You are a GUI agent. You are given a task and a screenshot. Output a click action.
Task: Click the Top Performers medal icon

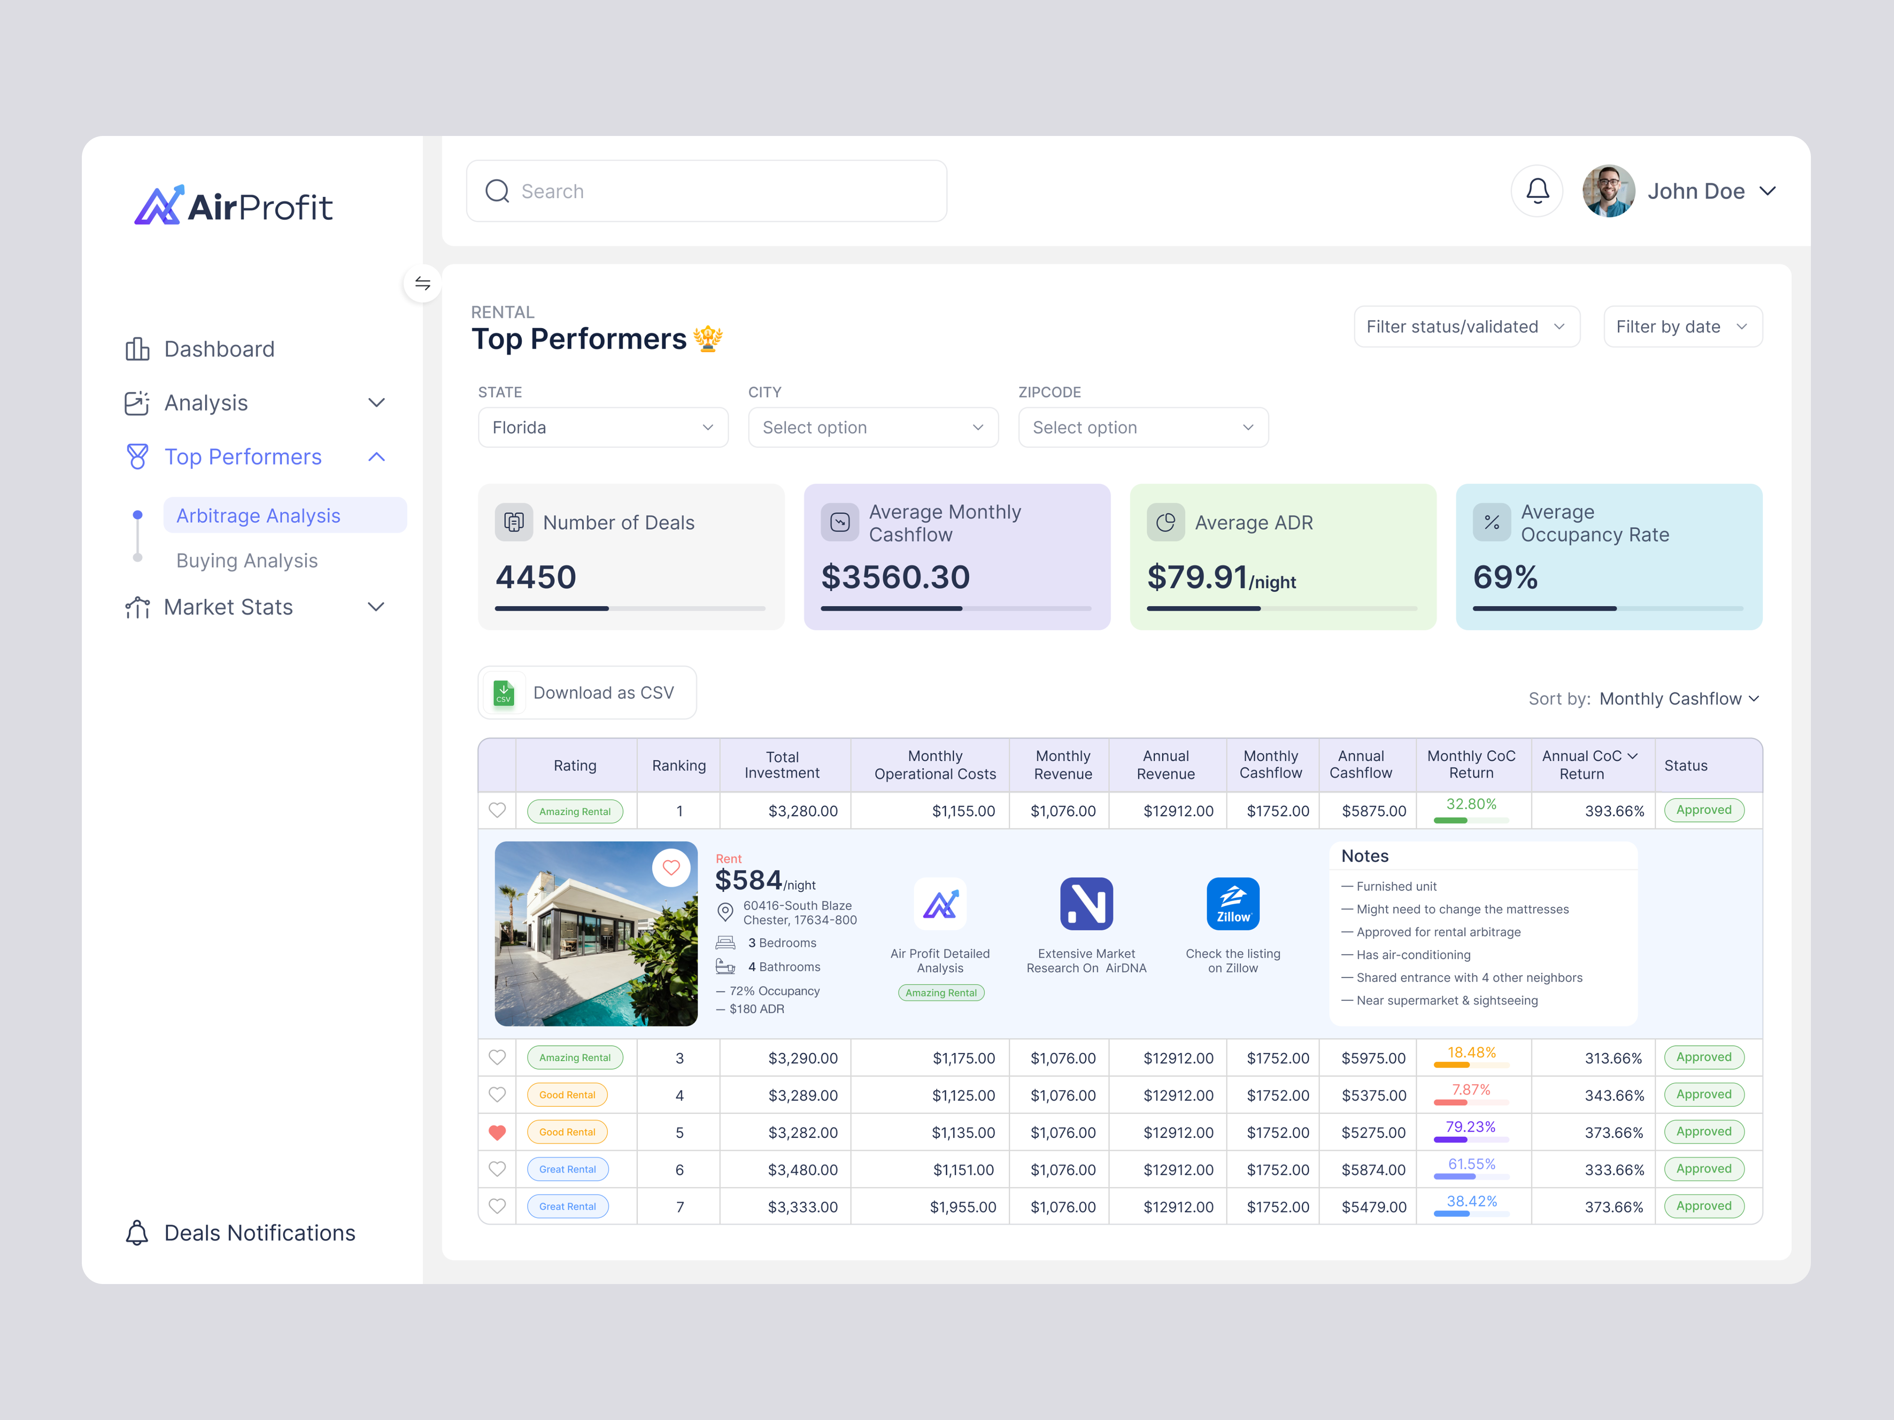137,456
